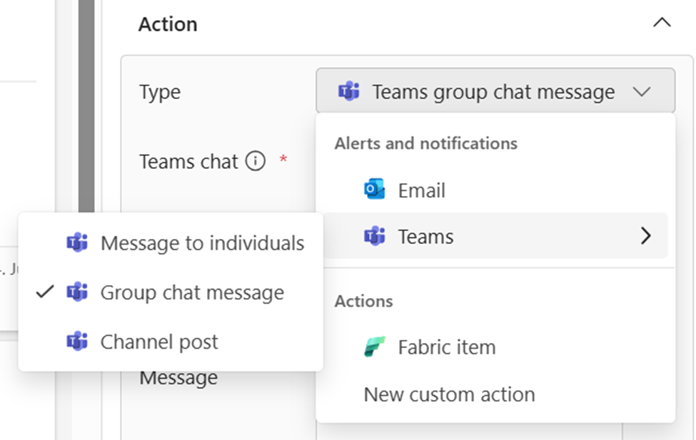Image resolution: width=696 pixels, height=440 pixels.
Task: Click New custom action
Action: [449, 394]
